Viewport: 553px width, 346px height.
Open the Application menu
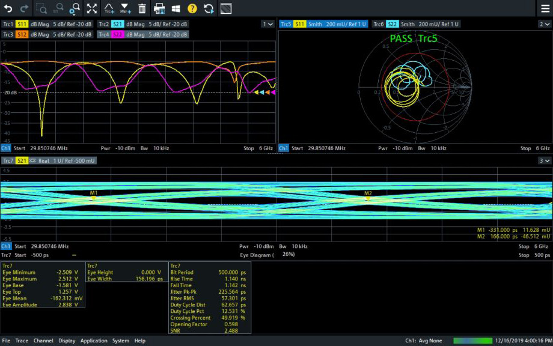point(94,341)
